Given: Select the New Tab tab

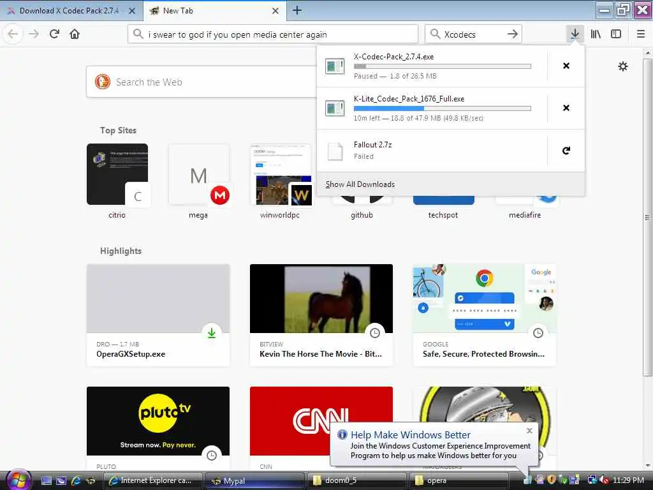Looking at the screenshot, I should pos(215,11).
